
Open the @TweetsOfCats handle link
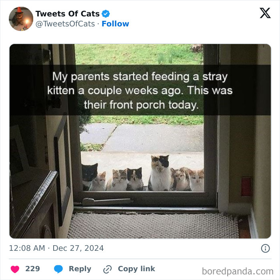click(x=65, y=24)
